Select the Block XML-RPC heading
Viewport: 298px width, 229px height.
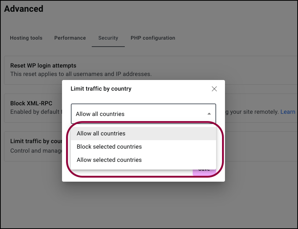pos(31,103)
